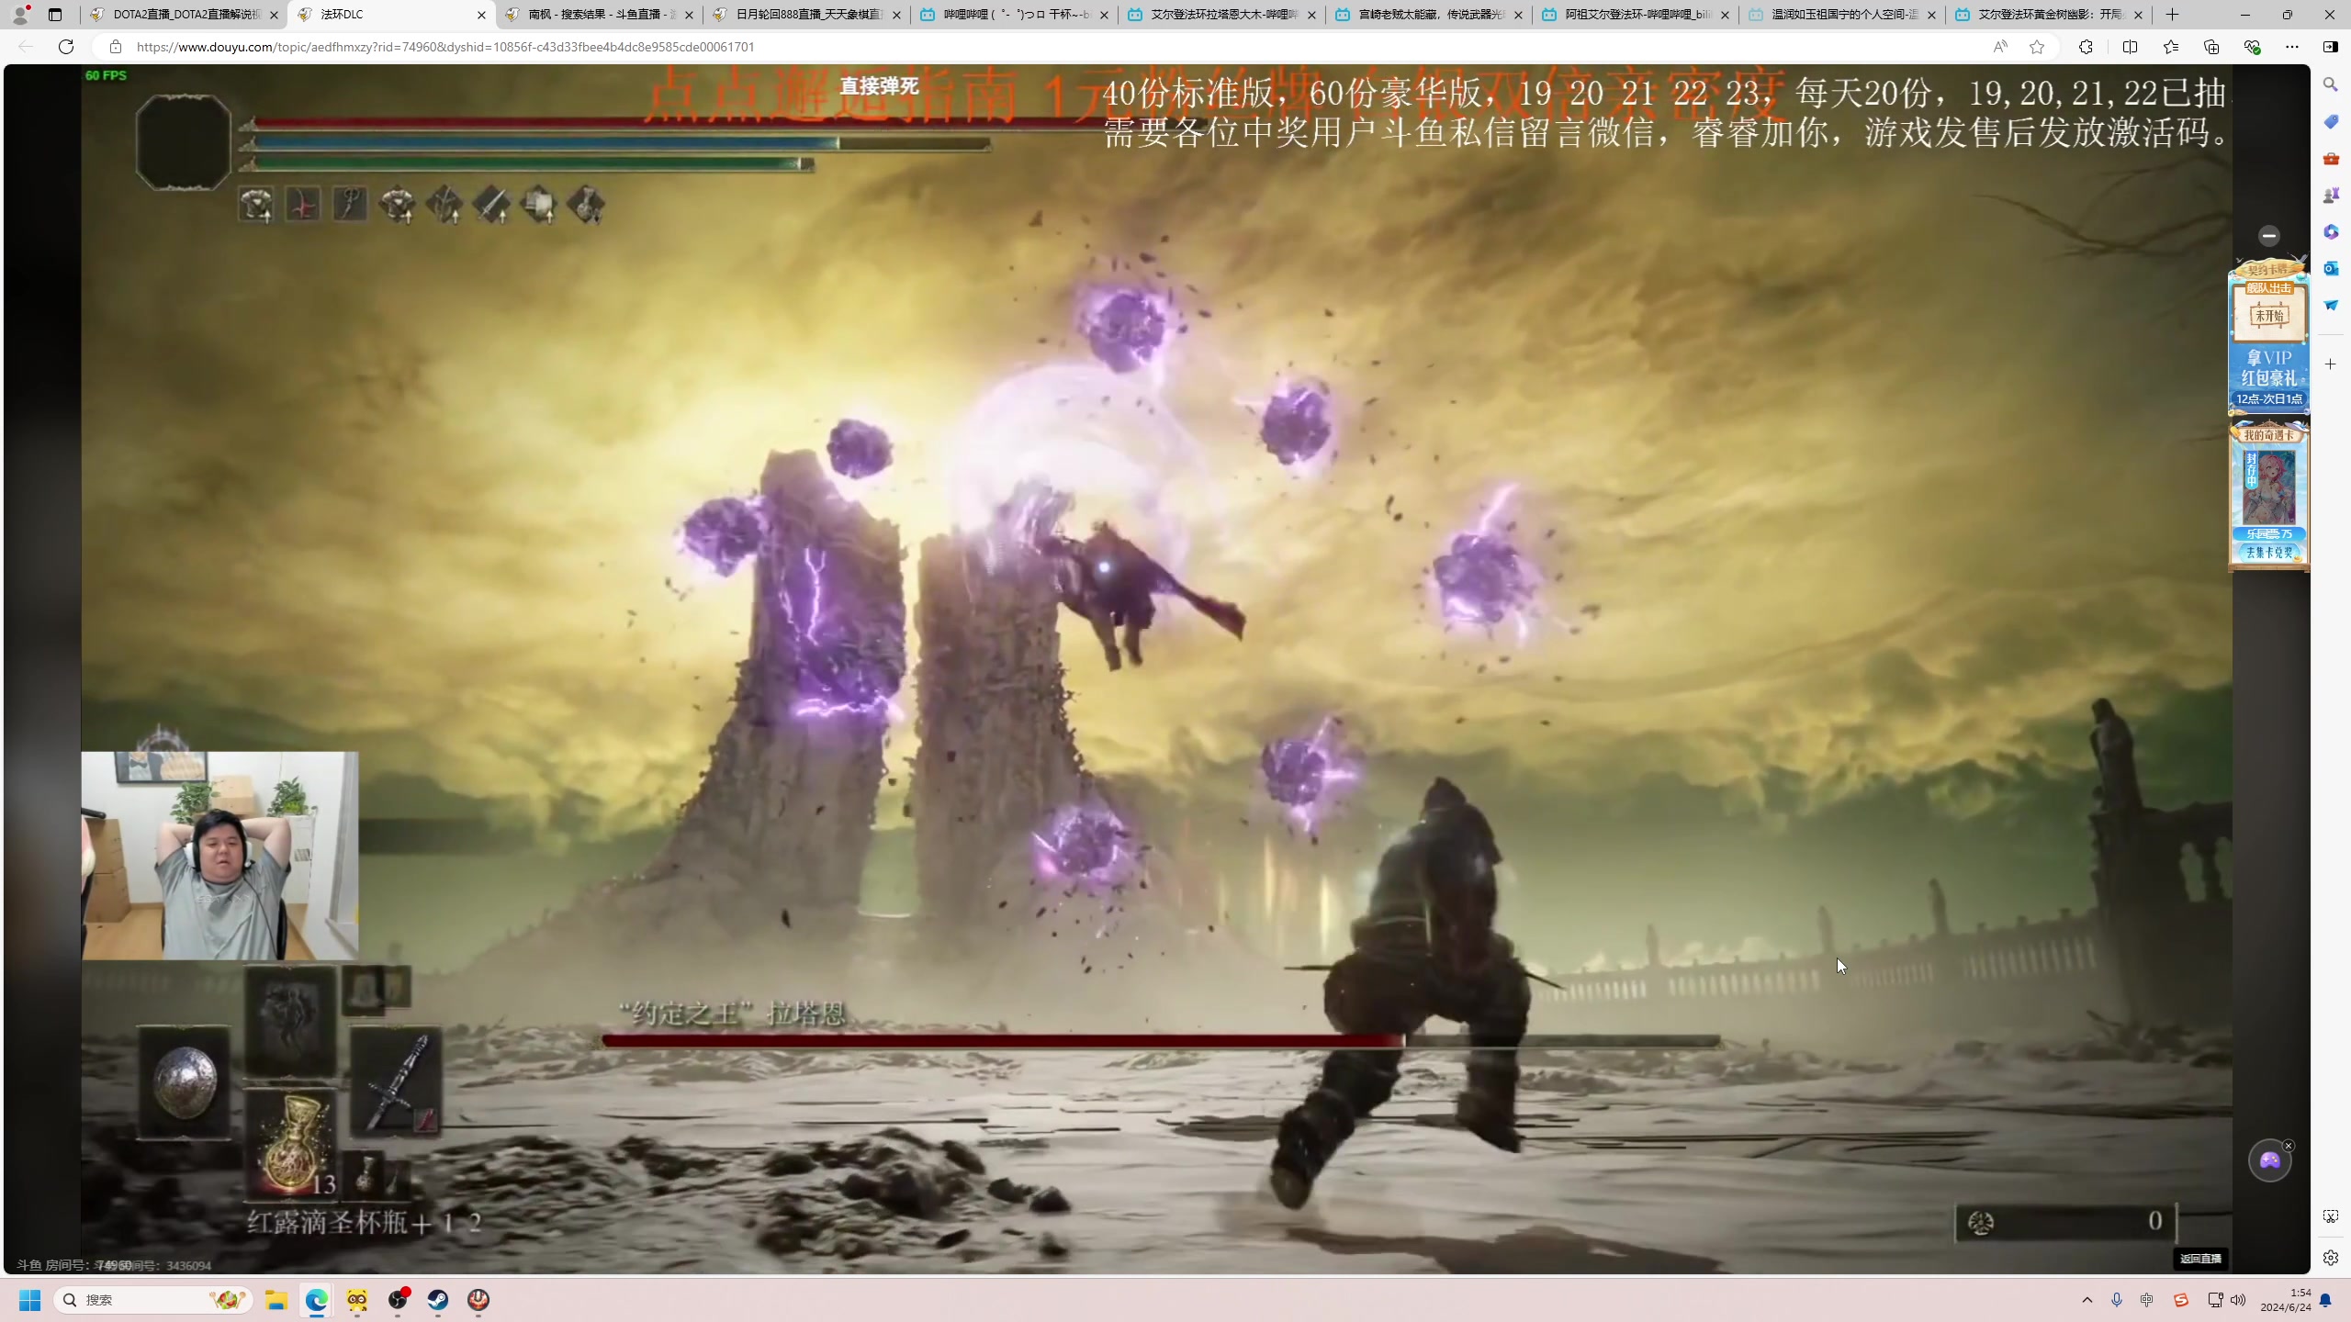This screenshot has width=2351, height=1322.
Task: Switch to 阿祖艾尔登法环 tab
Action: click(x=1635, y=15)
